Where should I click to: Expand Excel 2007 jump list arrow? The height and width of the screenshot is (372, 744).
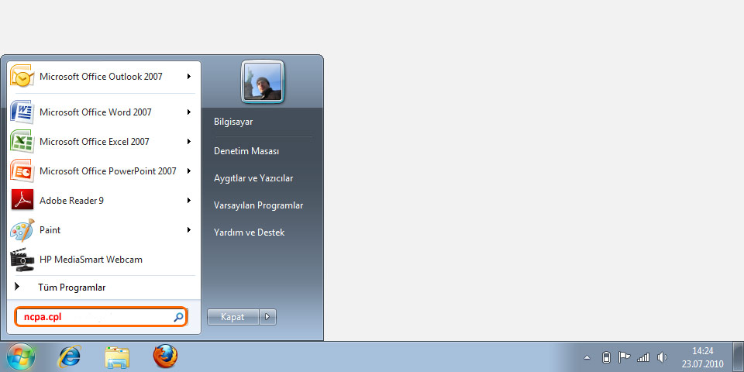(189, 141)
